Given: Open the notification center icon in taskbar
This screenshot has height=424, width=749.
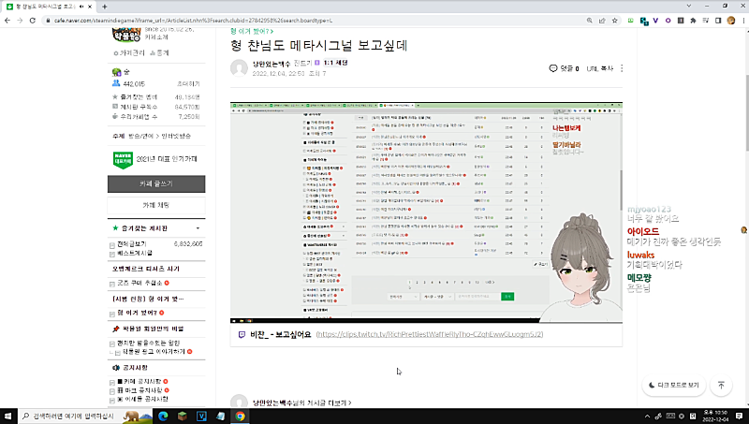Looking at the screenshot, I should tap(739, 417).
